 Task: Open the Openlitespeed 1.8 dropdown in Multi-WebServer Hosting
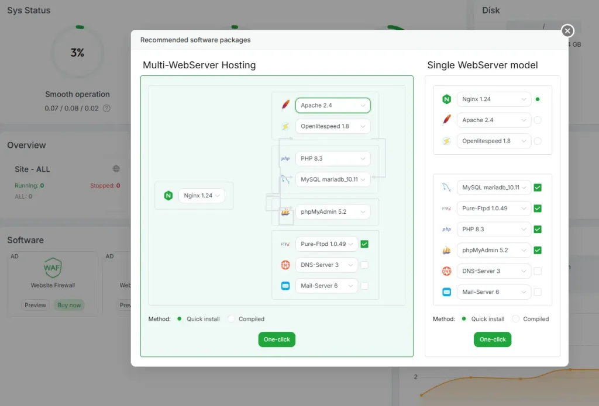pos(333,126)
